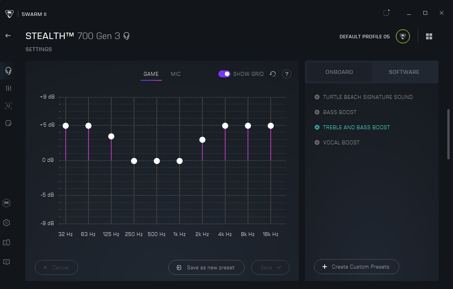Viewport: 453px width, 289px height.
Task: Select the Bass Boost preset
Action: point(339,112)
